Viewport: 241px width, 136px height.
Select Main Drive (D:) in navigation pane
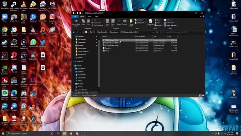click(83, 93)
